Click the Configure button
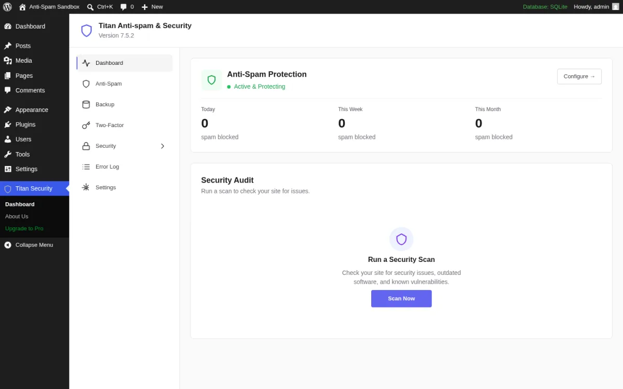 (x=579, y=76)
